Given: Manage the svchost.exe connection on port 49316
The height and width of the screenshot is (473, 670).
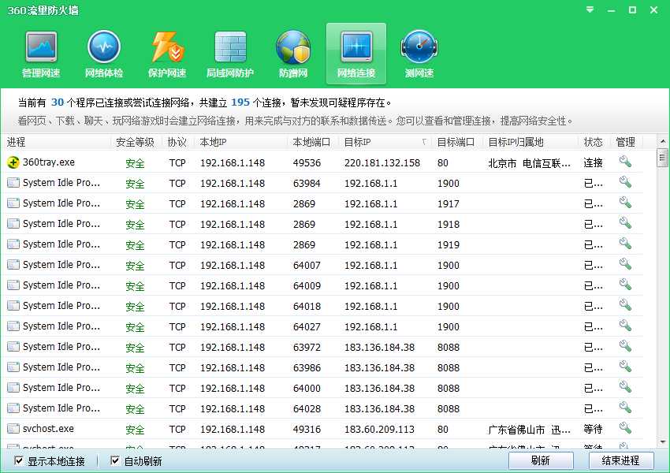Looking at the screenshot, I should tap(625, 428).
